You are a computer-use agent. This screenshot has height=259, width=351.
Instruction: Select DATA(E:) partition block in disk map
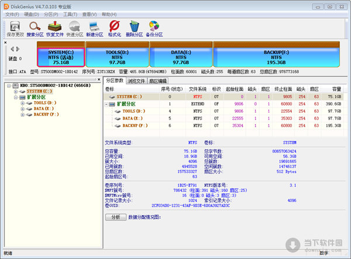click(x=181, y=54)
